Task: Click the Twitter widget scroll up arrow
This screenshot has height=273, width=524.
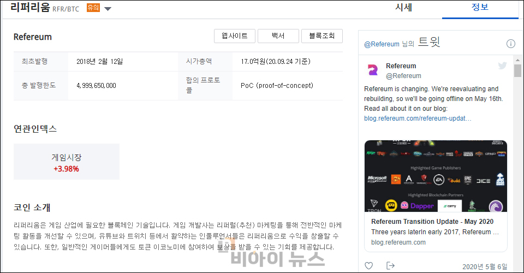Action: click(x=517, y=60)
